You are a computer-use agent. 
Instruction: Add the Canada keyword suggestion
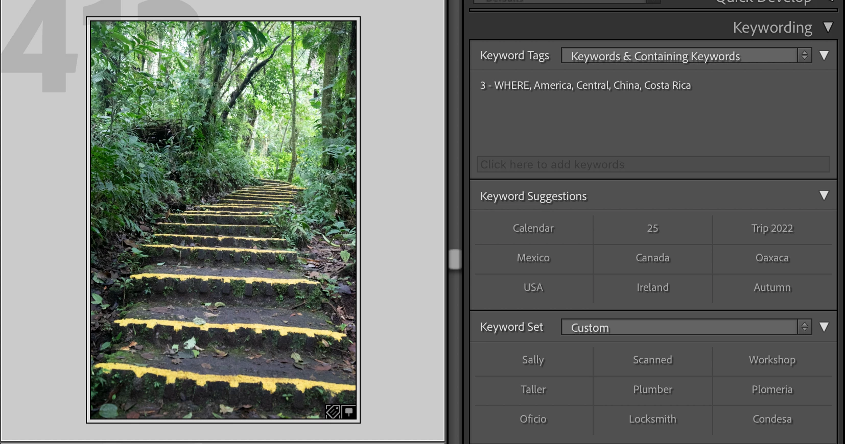click(652, 258)
